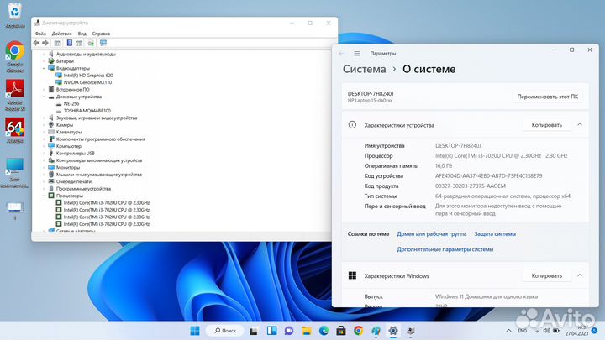The height and width of the screenshot is (340, 605).
Task: Click the Settings back arrow
Action: [340, 54]
